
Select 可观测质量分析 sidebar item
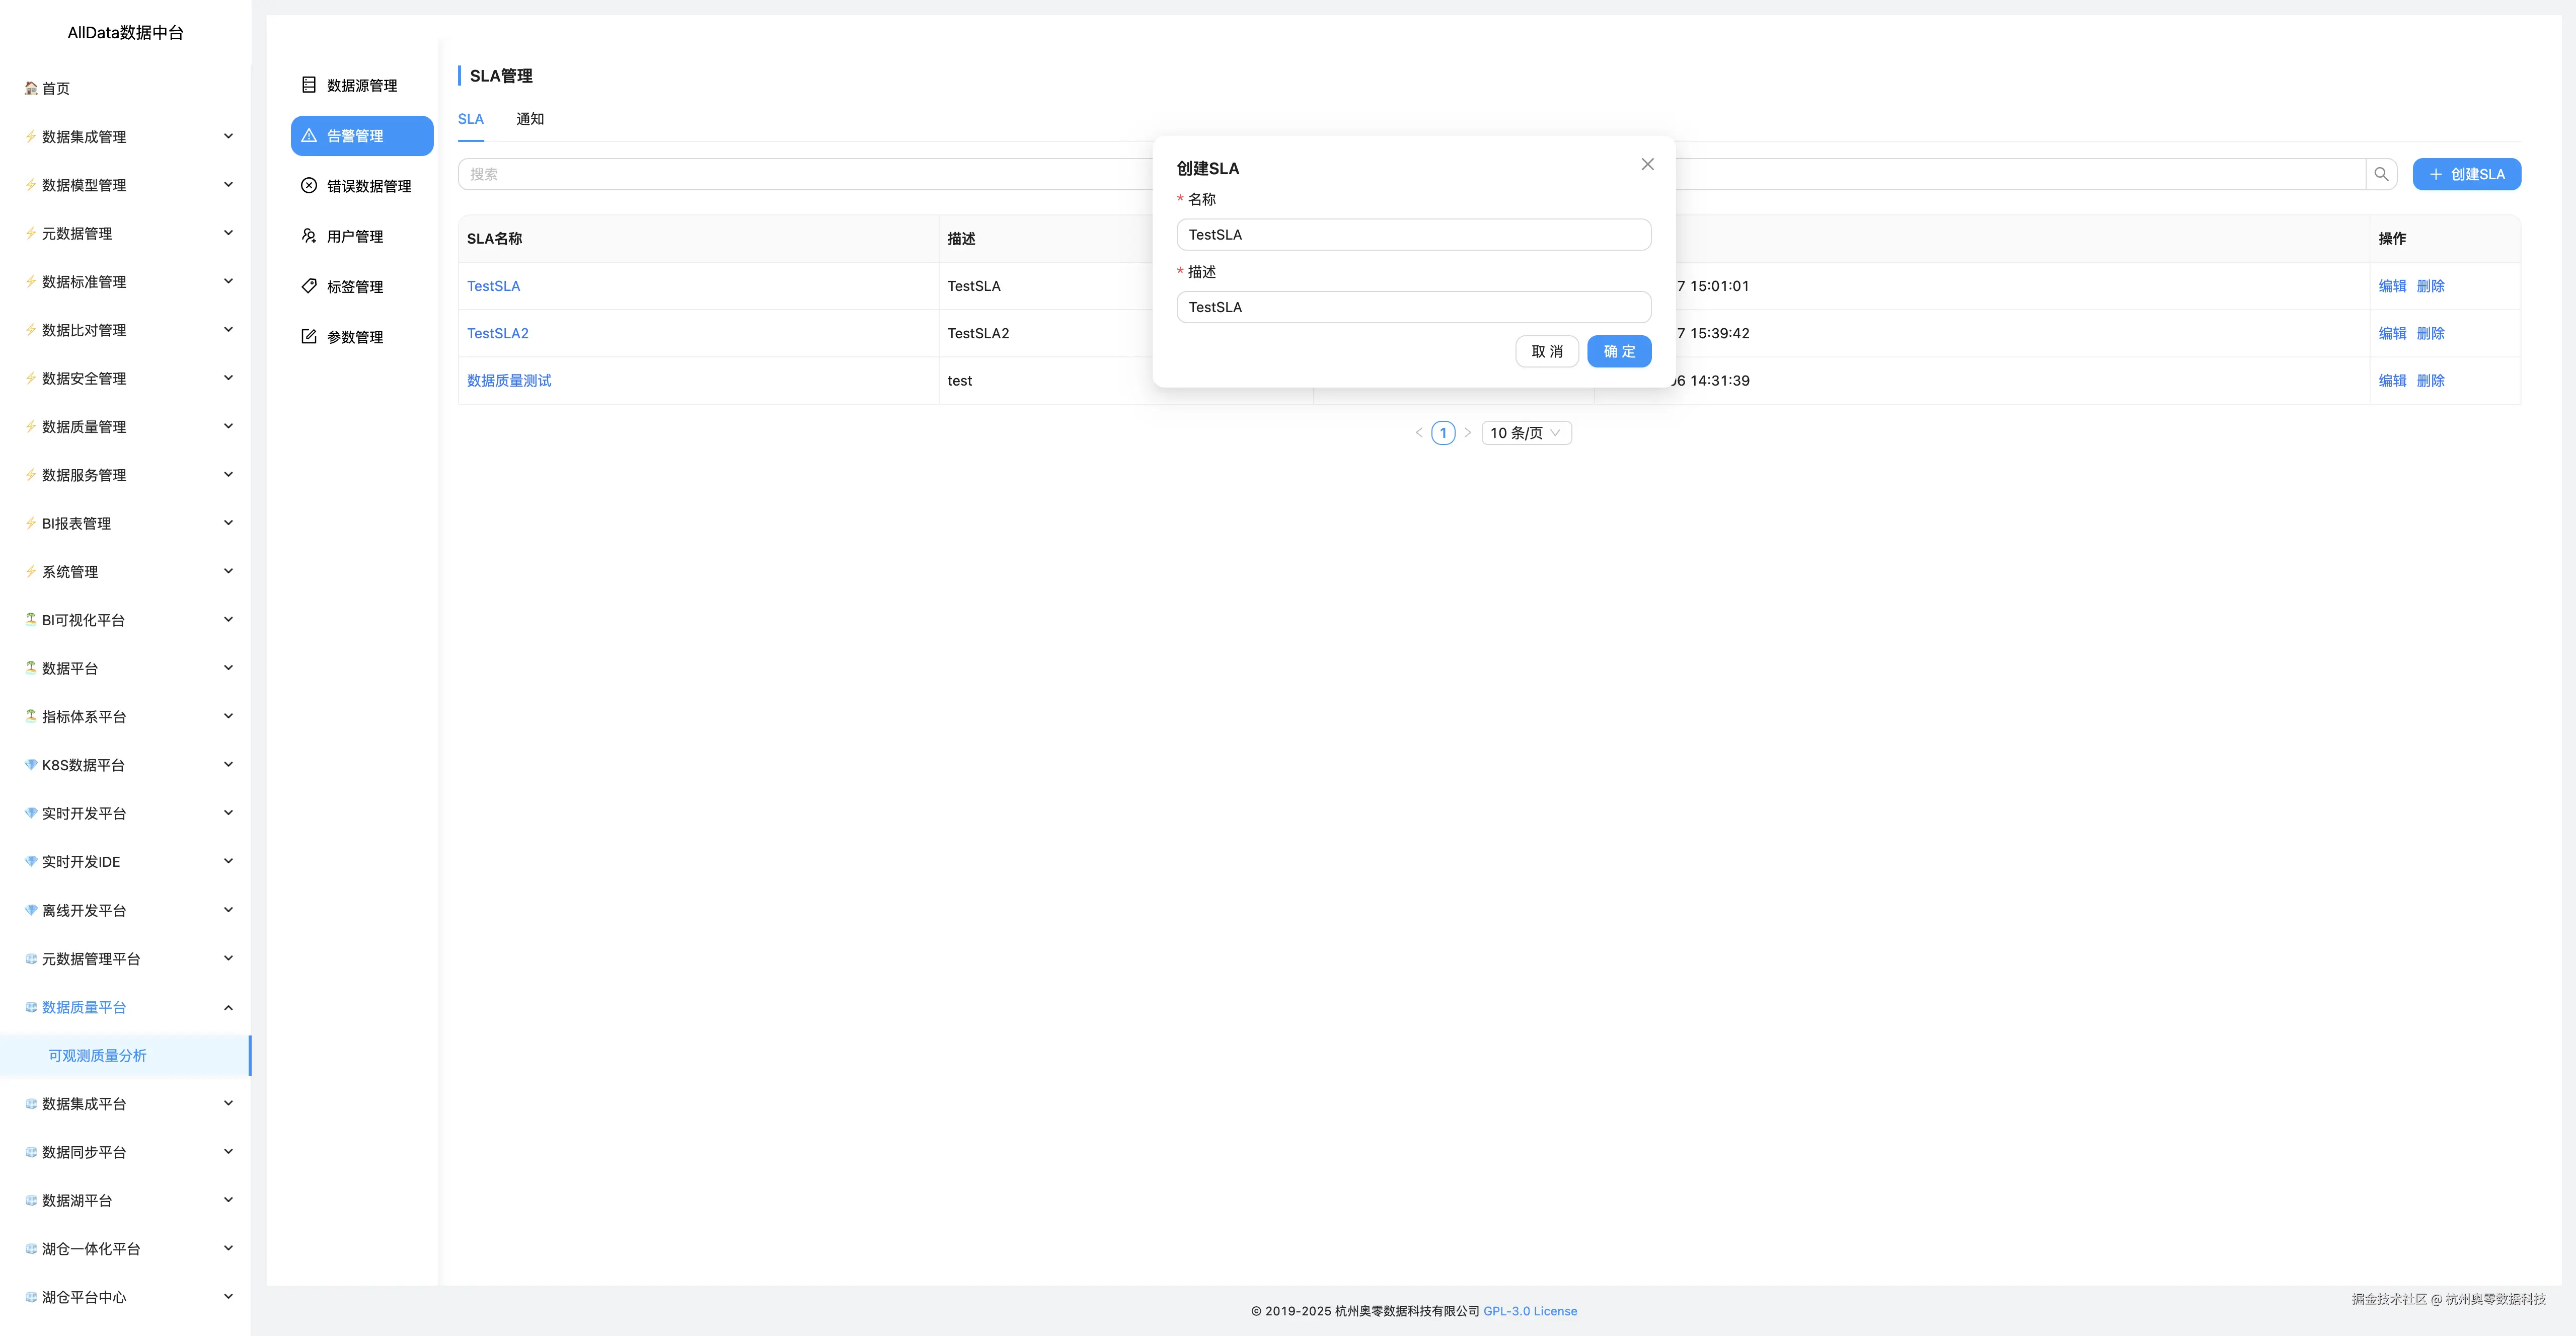(x=97, y=1056)
